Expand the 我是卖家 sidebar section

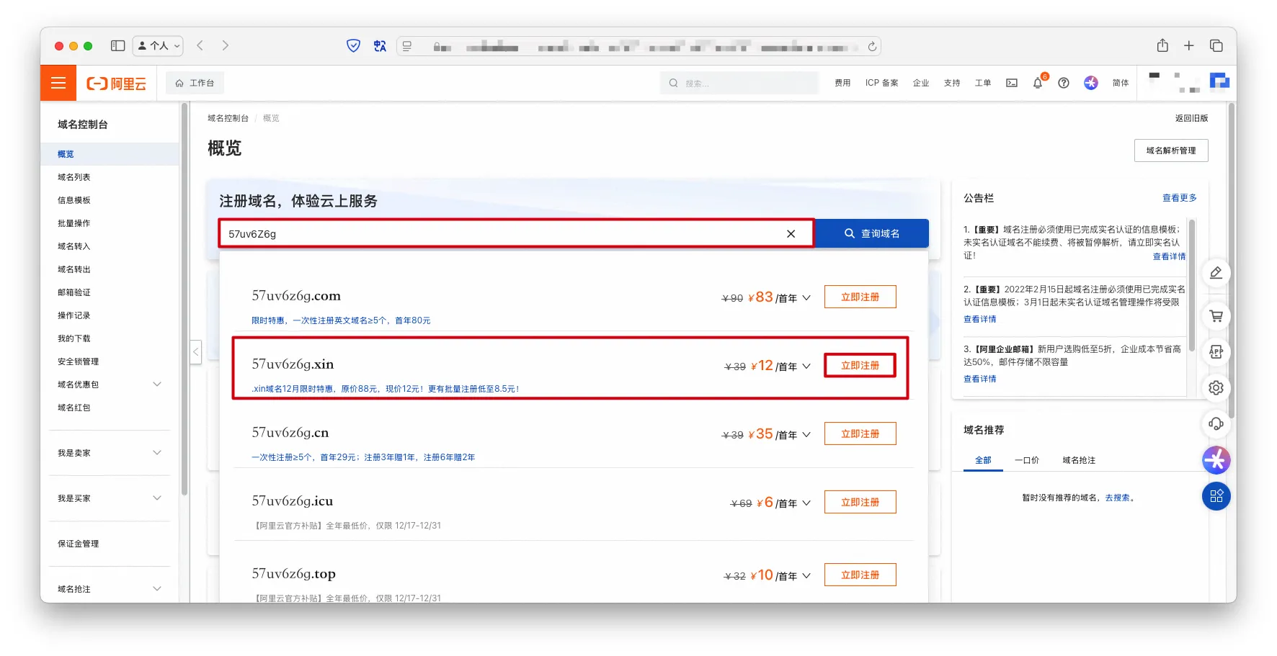[157, 453]
